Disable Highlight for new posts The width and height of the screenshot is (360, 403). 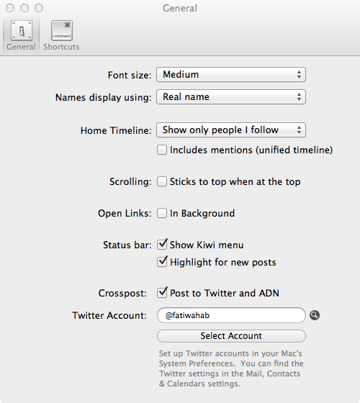tap(162, 262)
